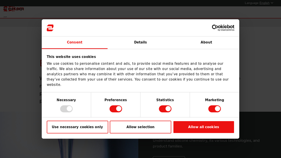Switch off the Marketing cookies toggle
Viewport: 281px width, 158px height.
(x=214, y=109)
